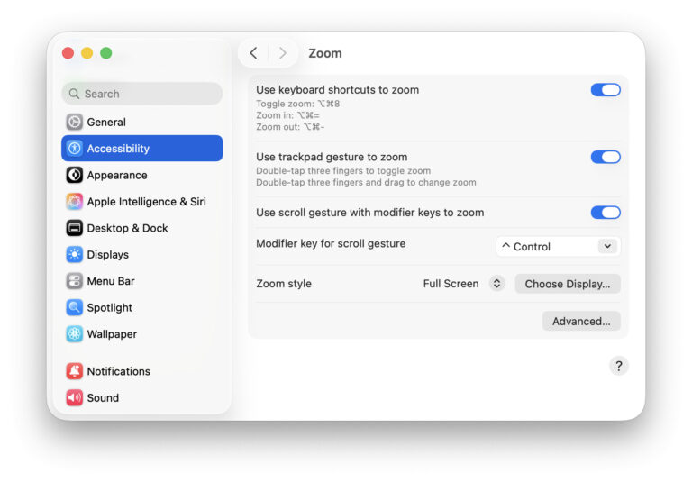Click the General gear icon in sidebar
Viewport: 692px width, 482px height.
(x=75, y=122)
